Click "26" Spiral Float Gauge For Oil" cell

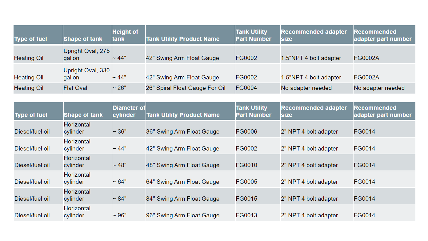190,88
